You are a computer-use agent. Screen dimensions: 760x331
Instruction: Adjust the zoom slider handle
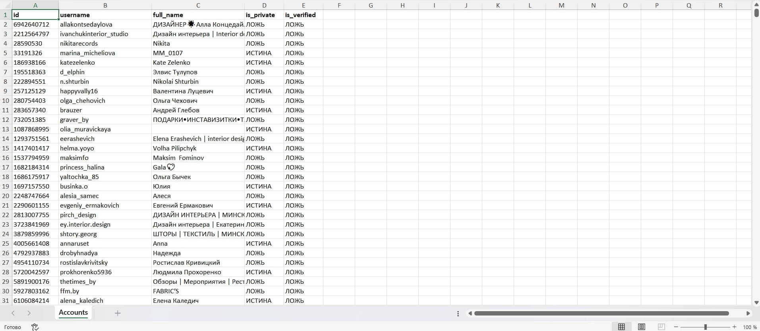click(706, 327)
